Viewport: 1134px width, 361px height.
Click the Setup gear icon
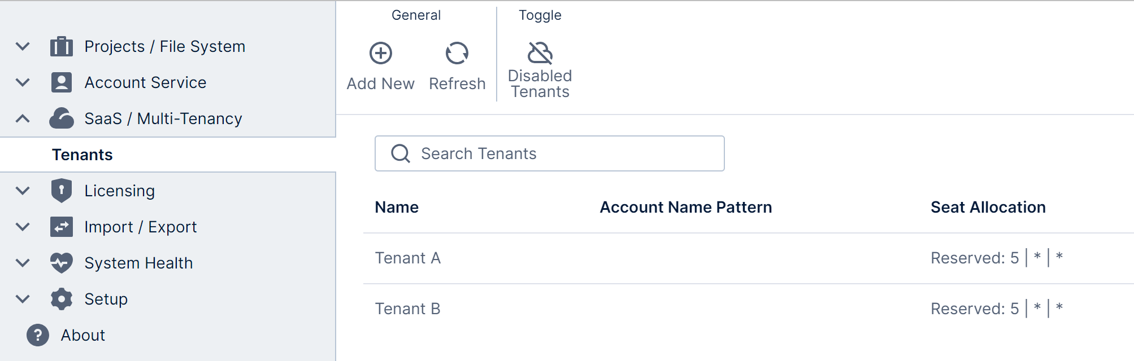tap(62, 299)
